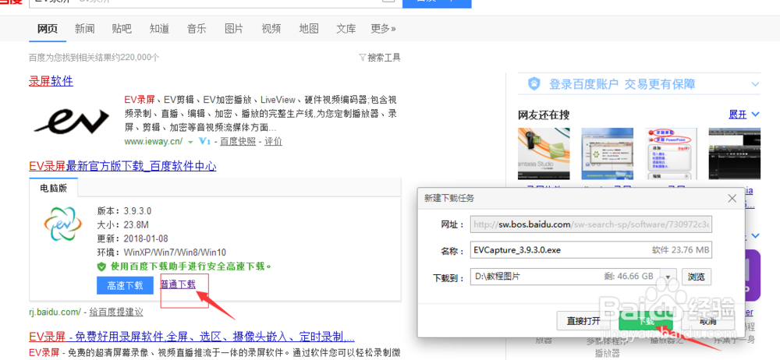
Task: Open the 评价 link
Action: (x=273, y=141)
